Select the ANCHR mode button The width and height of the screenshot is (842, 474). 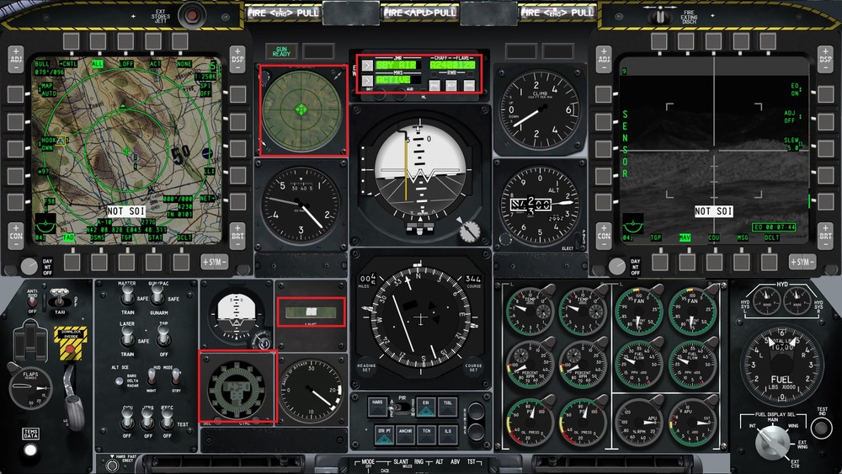(x=405, y=434)
